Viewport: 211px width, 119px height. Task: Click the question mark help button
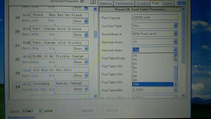point(93,2)
